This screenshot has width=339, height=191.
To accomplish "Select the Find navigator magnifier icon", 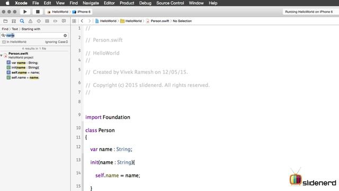I will pos(22,21).
